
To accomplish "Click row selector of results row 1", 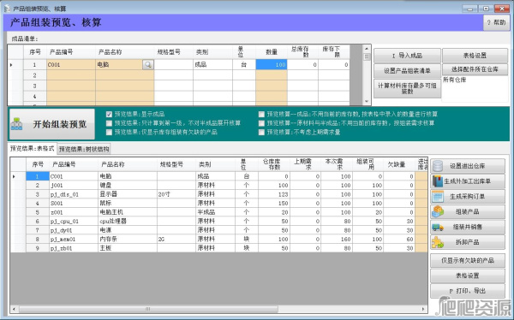I will coord(18,176).
